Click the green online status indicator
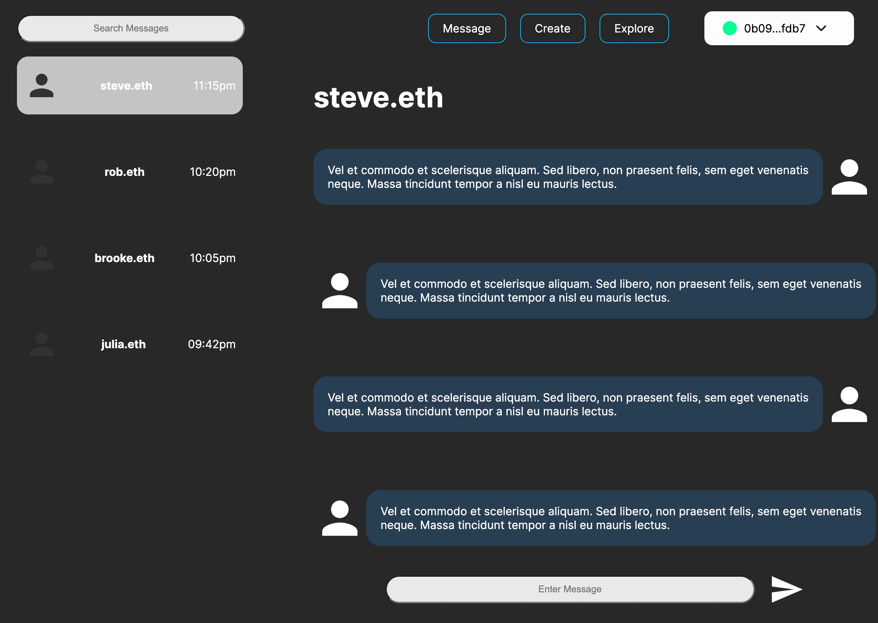The image size is (878, 623). pos(727,28)
